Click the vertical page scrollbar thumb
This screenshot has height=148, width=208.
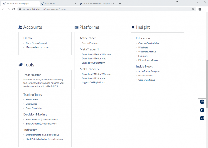(207, 84)
